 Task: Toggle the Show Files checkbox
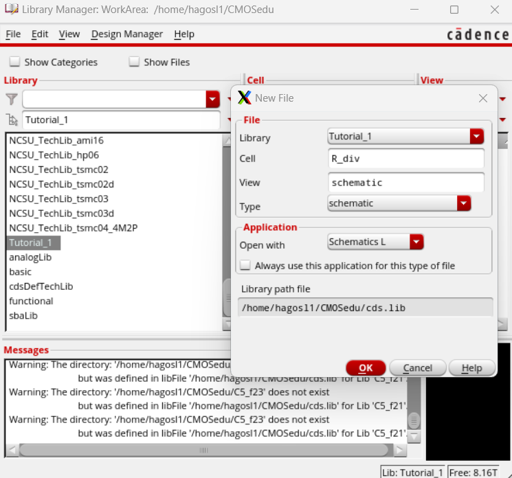[x=134, y=62]
